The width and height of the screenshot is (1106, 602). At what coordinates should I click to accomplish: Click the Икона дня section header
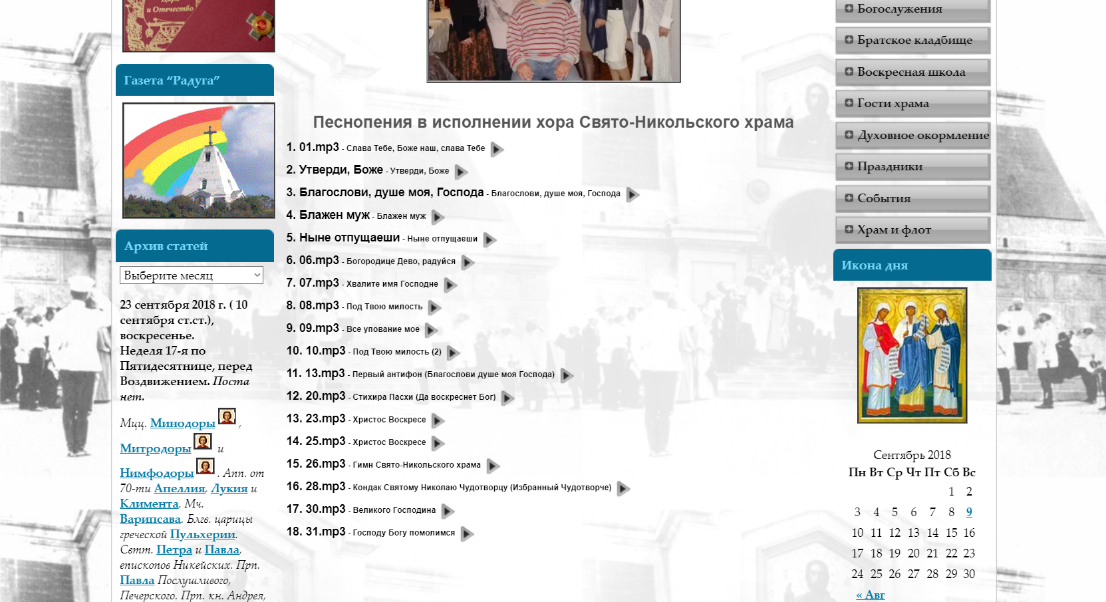(912, 265)
